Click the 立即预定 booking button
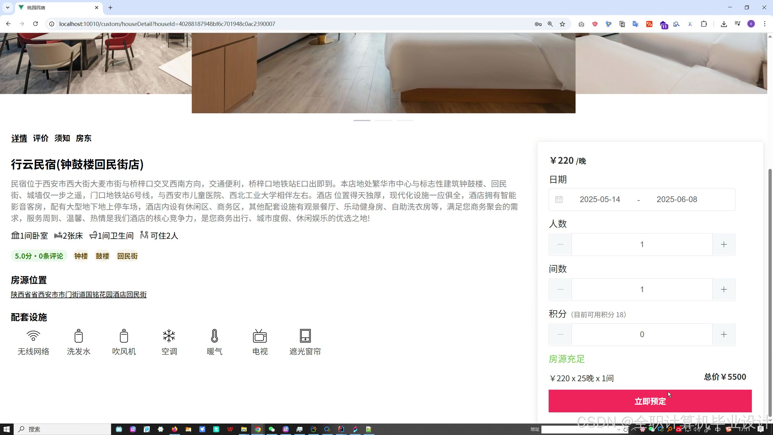The width and height of the screenshot is (773, 435). click(x=650, y=401)
